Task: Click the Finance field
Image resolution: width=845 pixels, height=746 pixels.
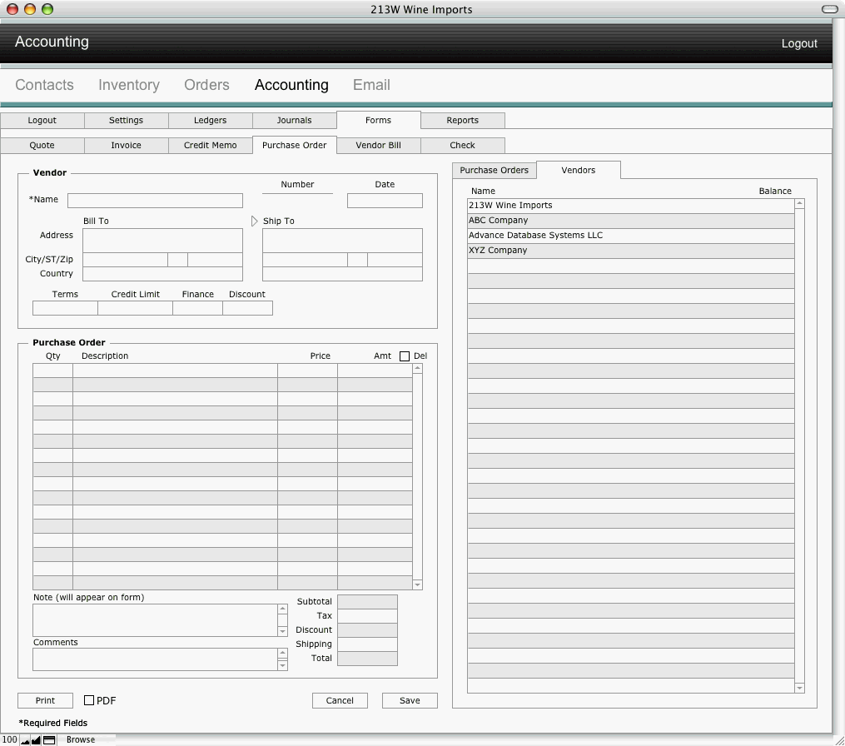Action: (198, 308)
